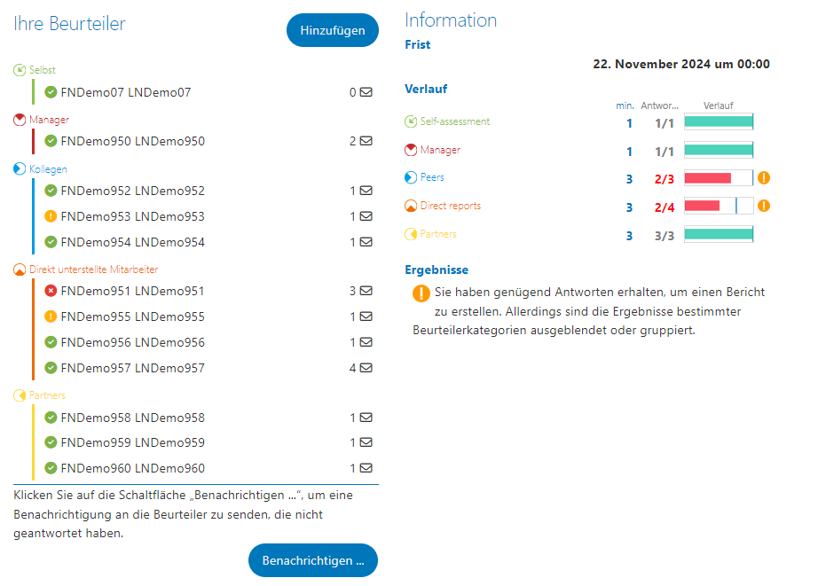Click the green Partners progress bar
Image resolution: width=818 pixels, height=586 pixels.
click(x=719, y=234)
